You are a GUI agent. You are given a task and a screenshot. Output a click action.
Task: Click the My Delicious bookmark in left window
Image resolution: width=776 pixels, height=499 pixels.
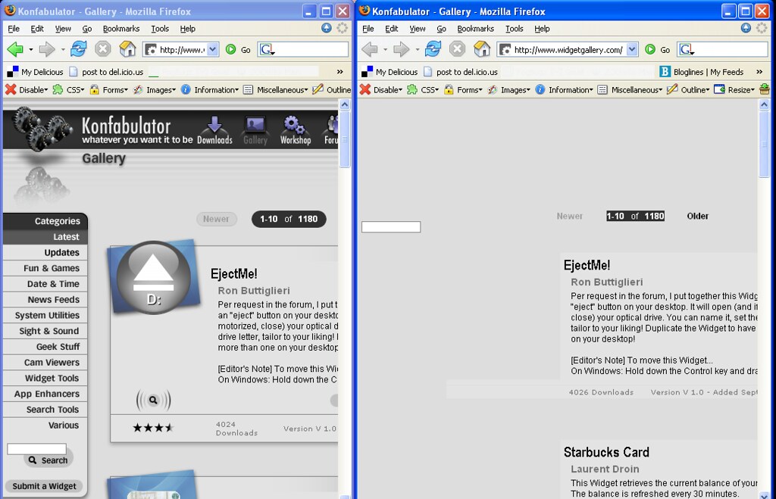pyautogui.click(x=35, y=72)
